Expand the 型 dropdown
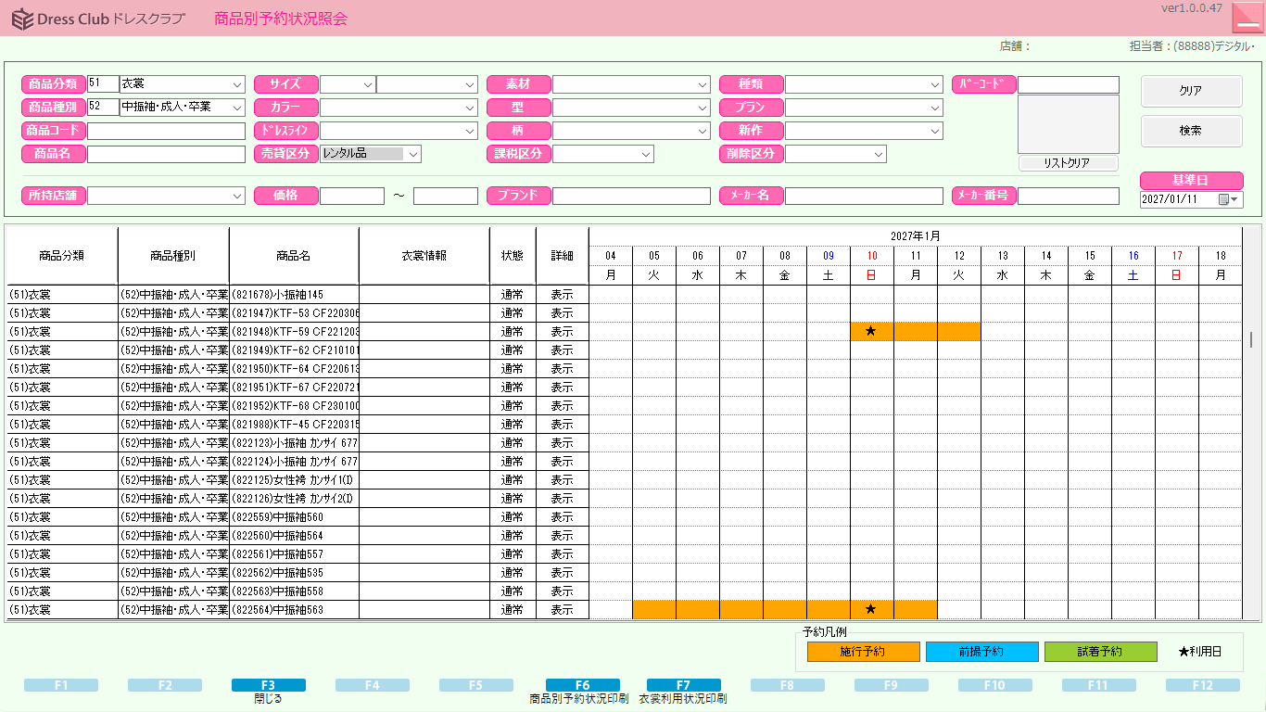This screenshot has height=712, width=1266. point(703,108)
